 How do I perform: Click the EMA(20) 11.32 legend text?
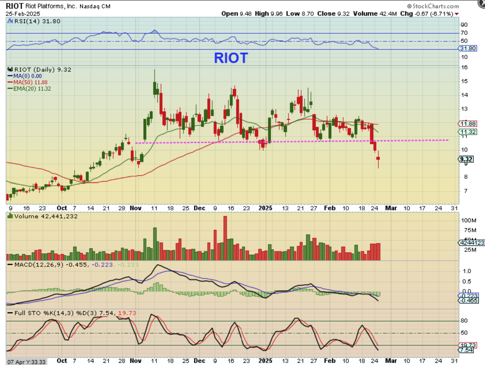click(32, 88)
